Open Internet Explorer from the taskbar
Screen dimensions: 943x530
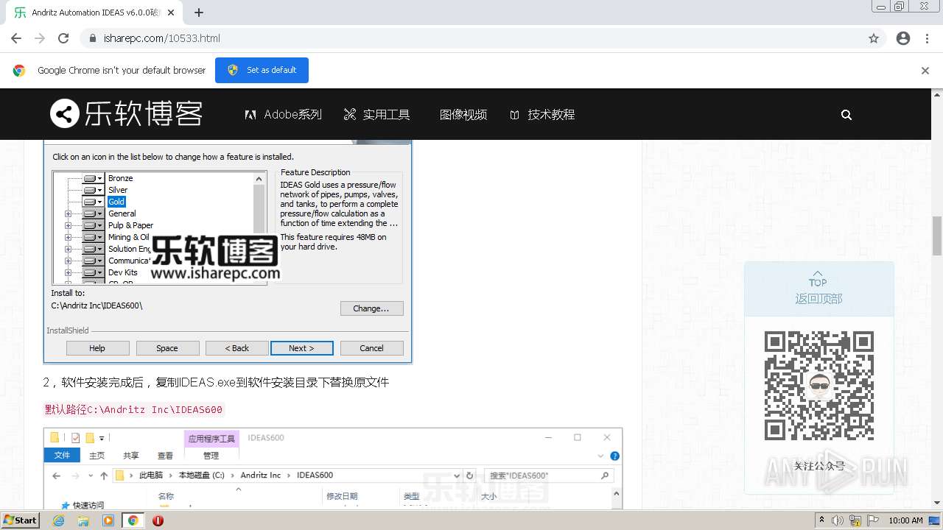click(x=58, y=520)
